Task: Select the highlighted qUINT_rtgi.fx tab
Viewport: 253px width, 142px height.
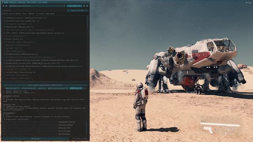Action: tap(76, 88)
